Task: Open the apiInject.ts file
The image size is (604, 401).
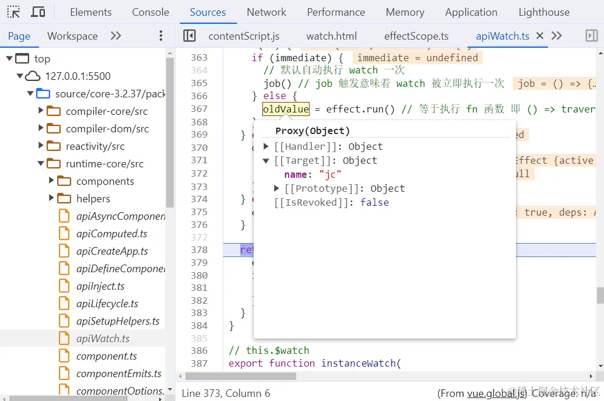Action: pos(100,286)
